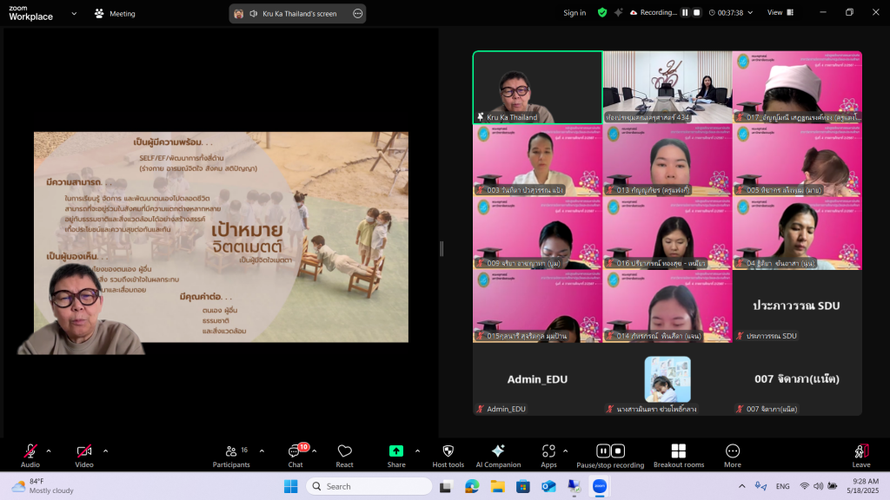Open the View layout menu

[x=780, y=13]
